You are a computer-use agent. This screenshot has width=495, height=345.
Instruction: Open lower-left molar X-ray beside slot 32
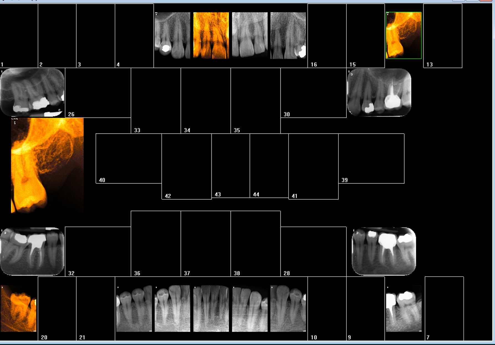tap(32, 251)
